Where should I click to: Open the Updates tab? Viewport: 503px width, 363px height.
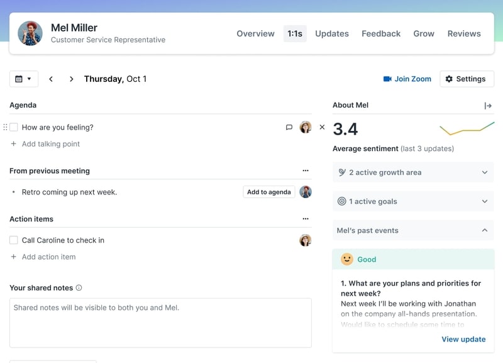click(332, 34)
